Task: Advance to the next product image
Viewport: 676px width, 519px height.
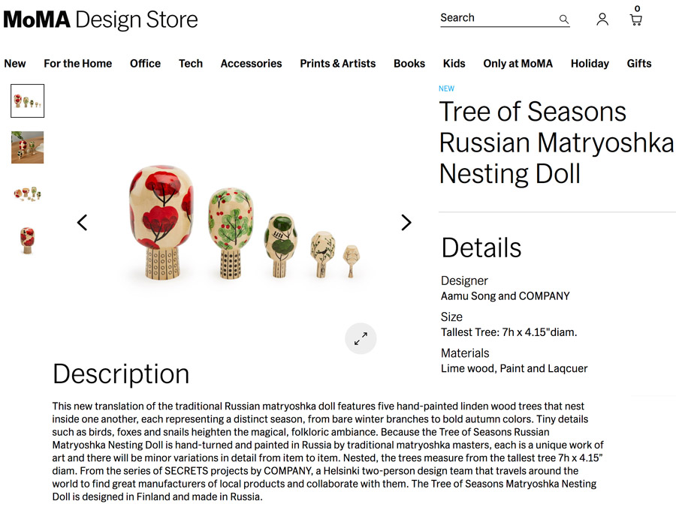Action: (406, 223)
